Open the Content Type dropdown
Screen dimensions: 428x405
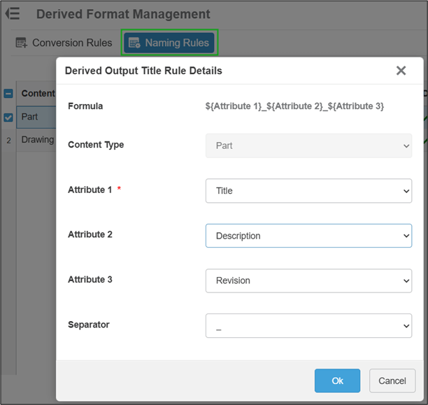click(x=308, y=145)
